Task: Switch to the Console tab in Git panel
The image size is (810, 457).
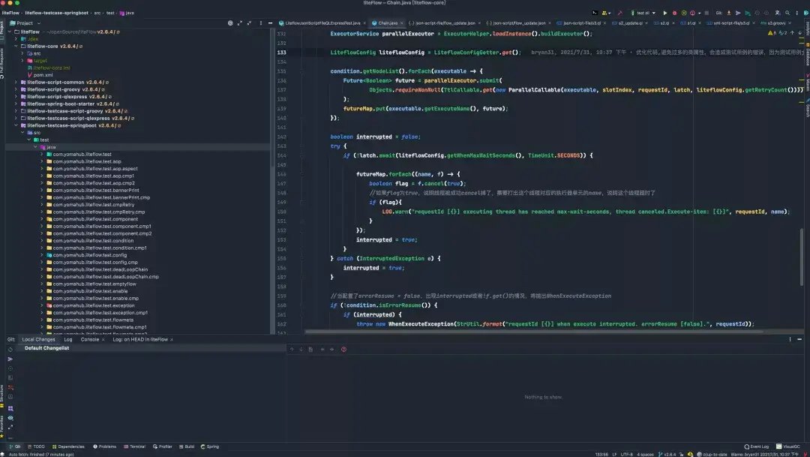Action: click(x=90, y=340)
